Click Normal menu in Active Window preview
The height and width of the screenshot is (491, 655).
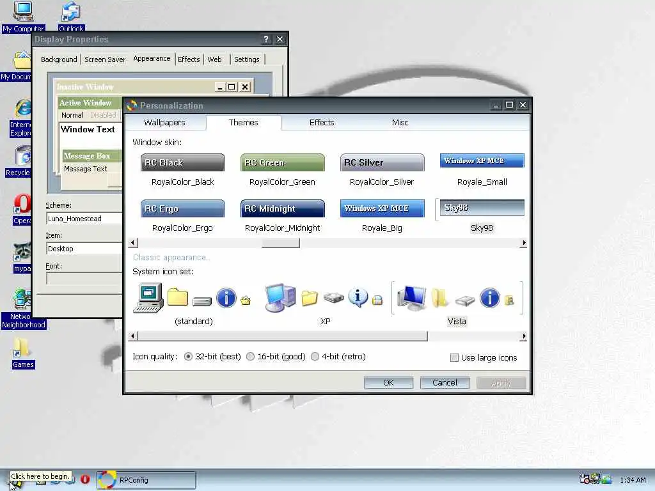pyautogui.click(x=72, y=115)
